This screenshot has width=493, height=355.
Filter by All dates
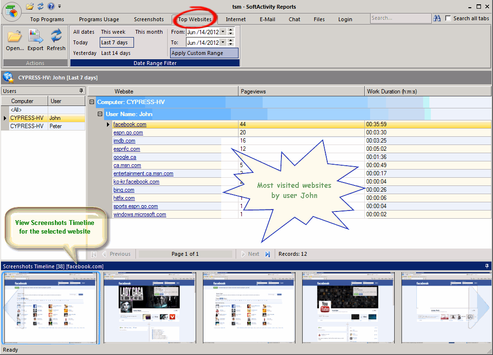pos(84,32)
